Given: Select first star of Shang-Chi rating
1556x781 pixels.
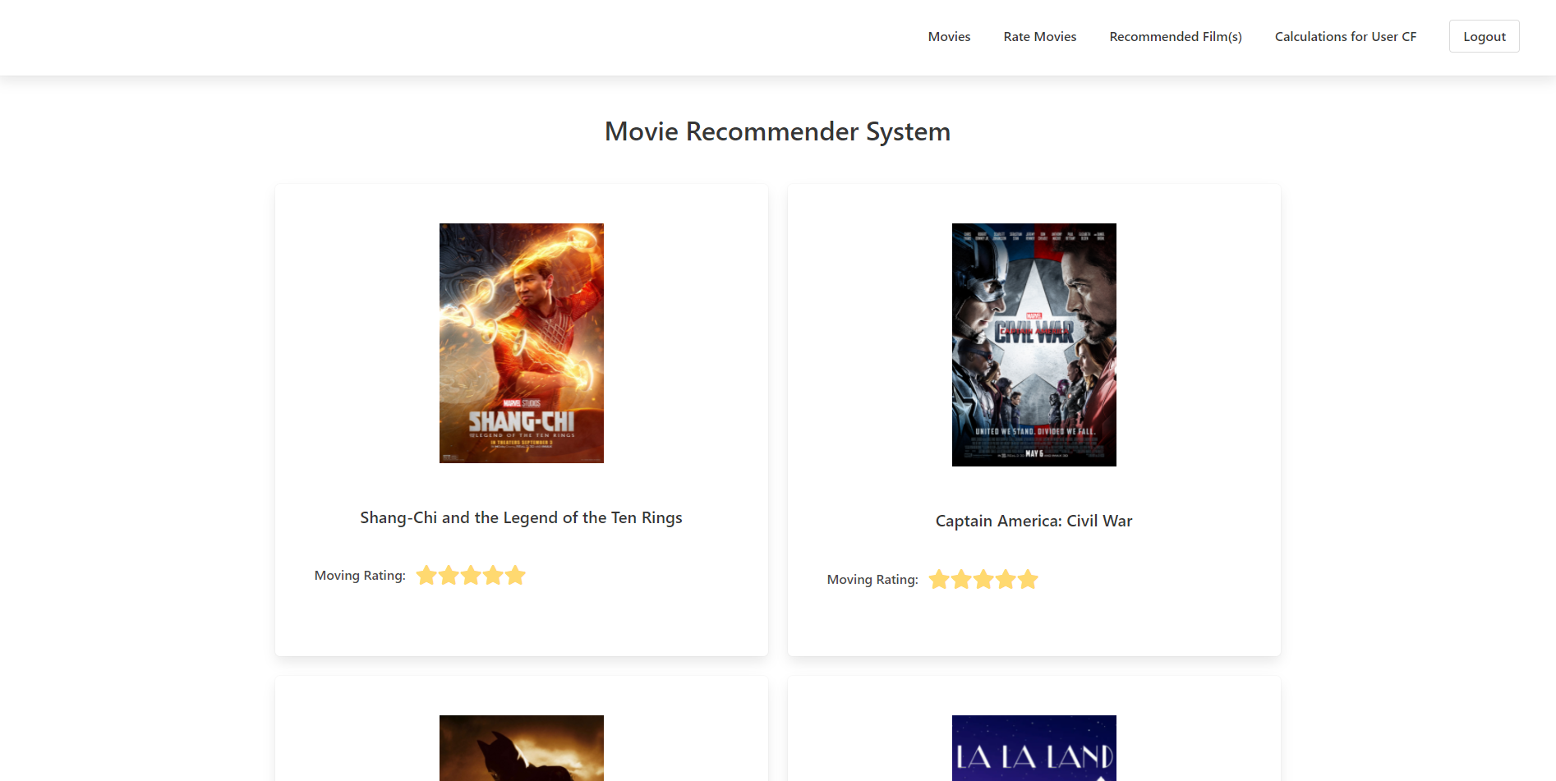Looking at the screenshot, I should click(x=426, y=575).
